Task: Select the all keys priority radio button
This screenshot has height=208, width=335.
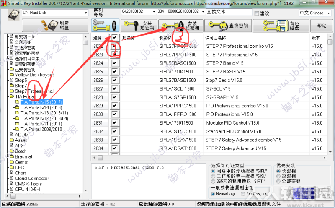Action: 278,181
